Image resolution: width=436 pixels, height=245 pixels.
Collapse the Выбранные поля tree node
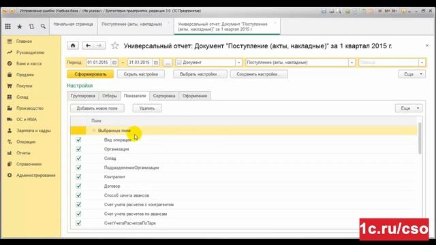94,130
